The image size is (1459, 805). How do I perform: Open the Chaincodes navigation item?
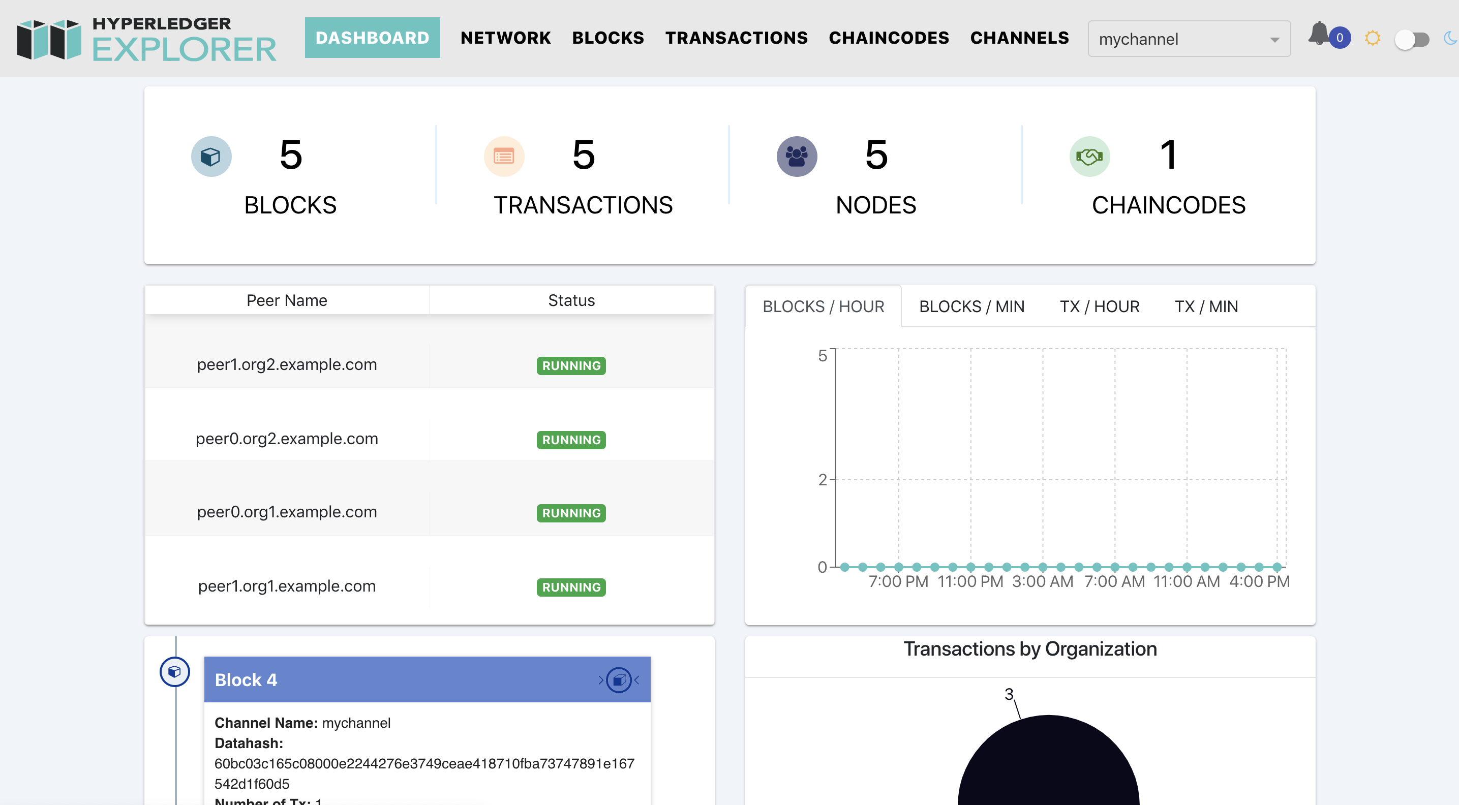point(889,38)
